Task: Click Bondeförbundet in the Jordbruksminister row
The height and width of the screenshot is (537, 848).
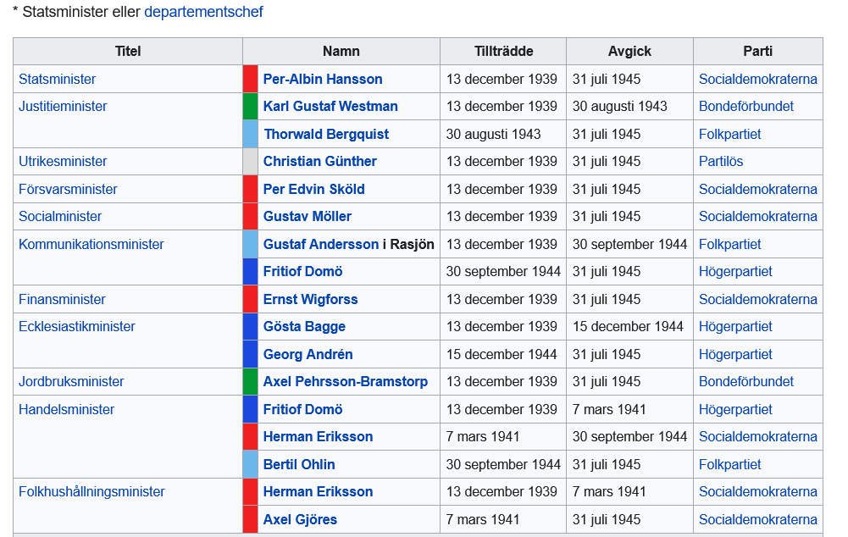Action: point(745,382)
